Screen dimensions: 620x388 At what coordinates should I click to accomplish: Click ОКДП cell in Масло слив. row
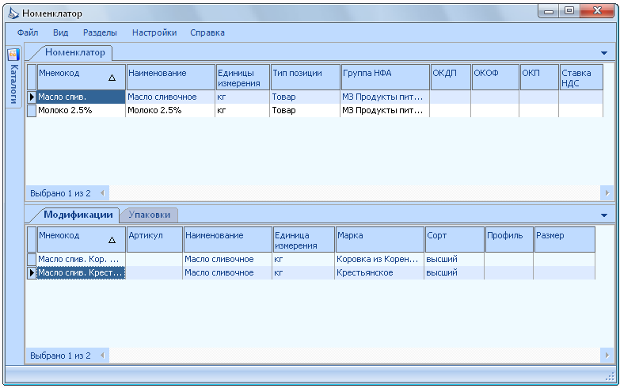[451, 97]
